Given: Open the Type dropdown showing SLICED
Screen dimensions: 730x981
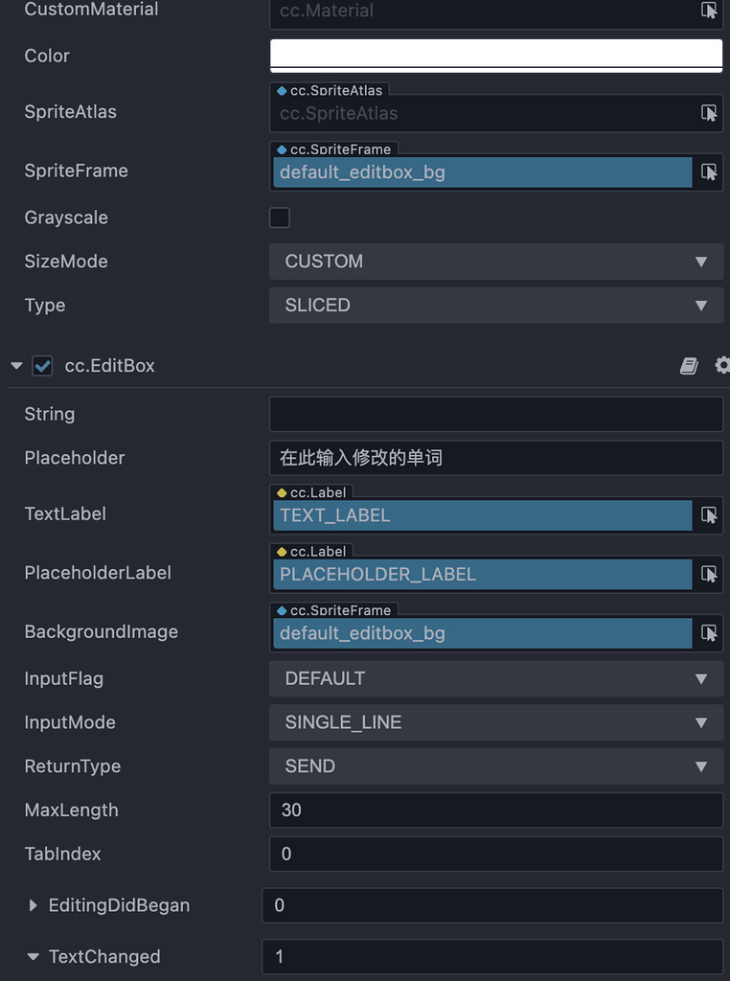Looking at the screenshot, I should 495,305.
